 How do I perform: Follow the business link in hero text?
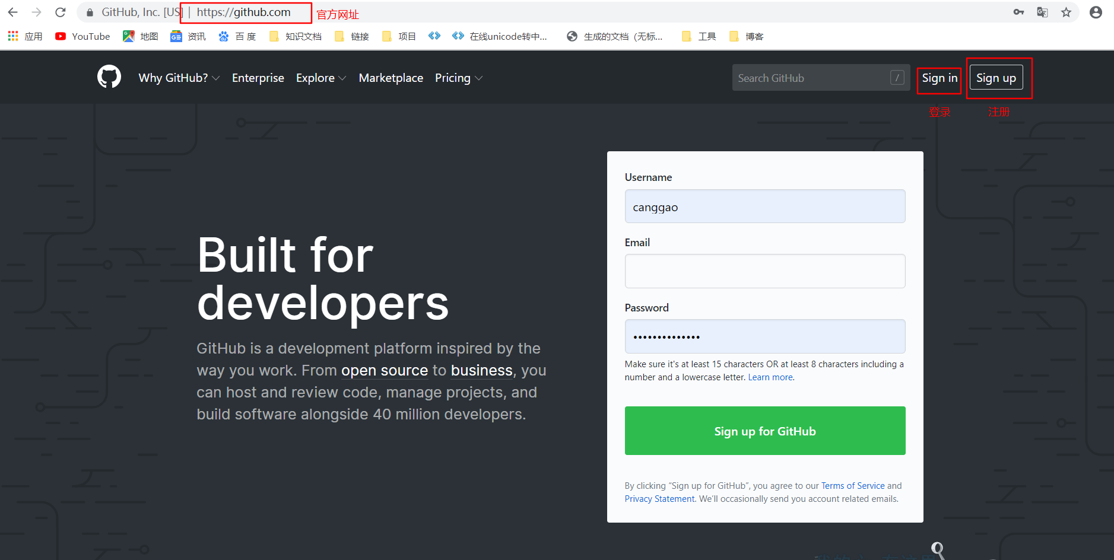(482, 371)
